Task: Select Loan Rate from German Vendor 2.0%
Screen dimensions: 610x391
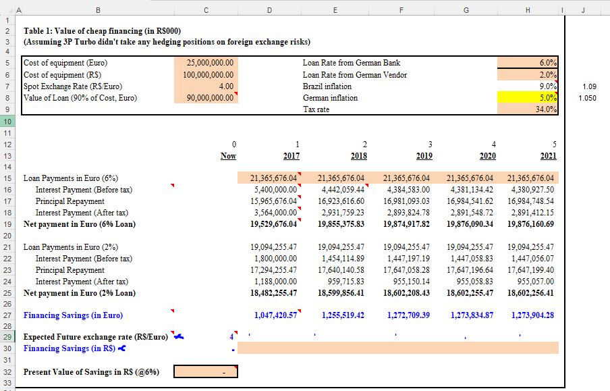Action: coord(528,75)
